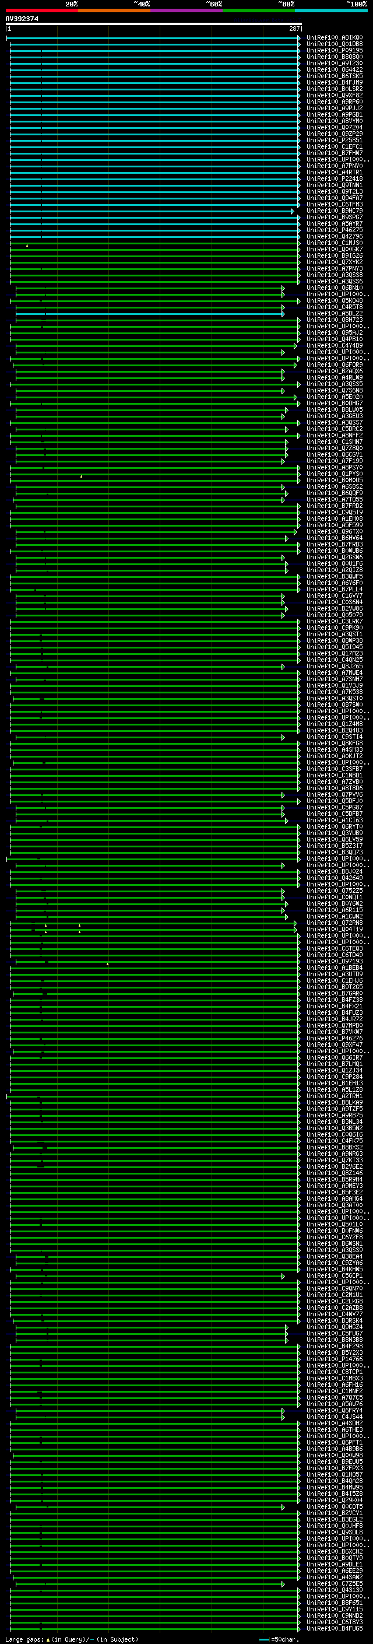Click the purple ~60% identity legend segment
The height and width of the screenshot is (1644, 373).
click(x=187, y=10)
